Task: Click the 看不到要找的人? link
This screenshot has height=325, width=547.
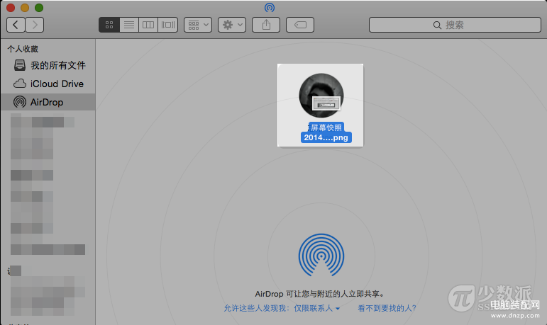Action: pos(387,308)
